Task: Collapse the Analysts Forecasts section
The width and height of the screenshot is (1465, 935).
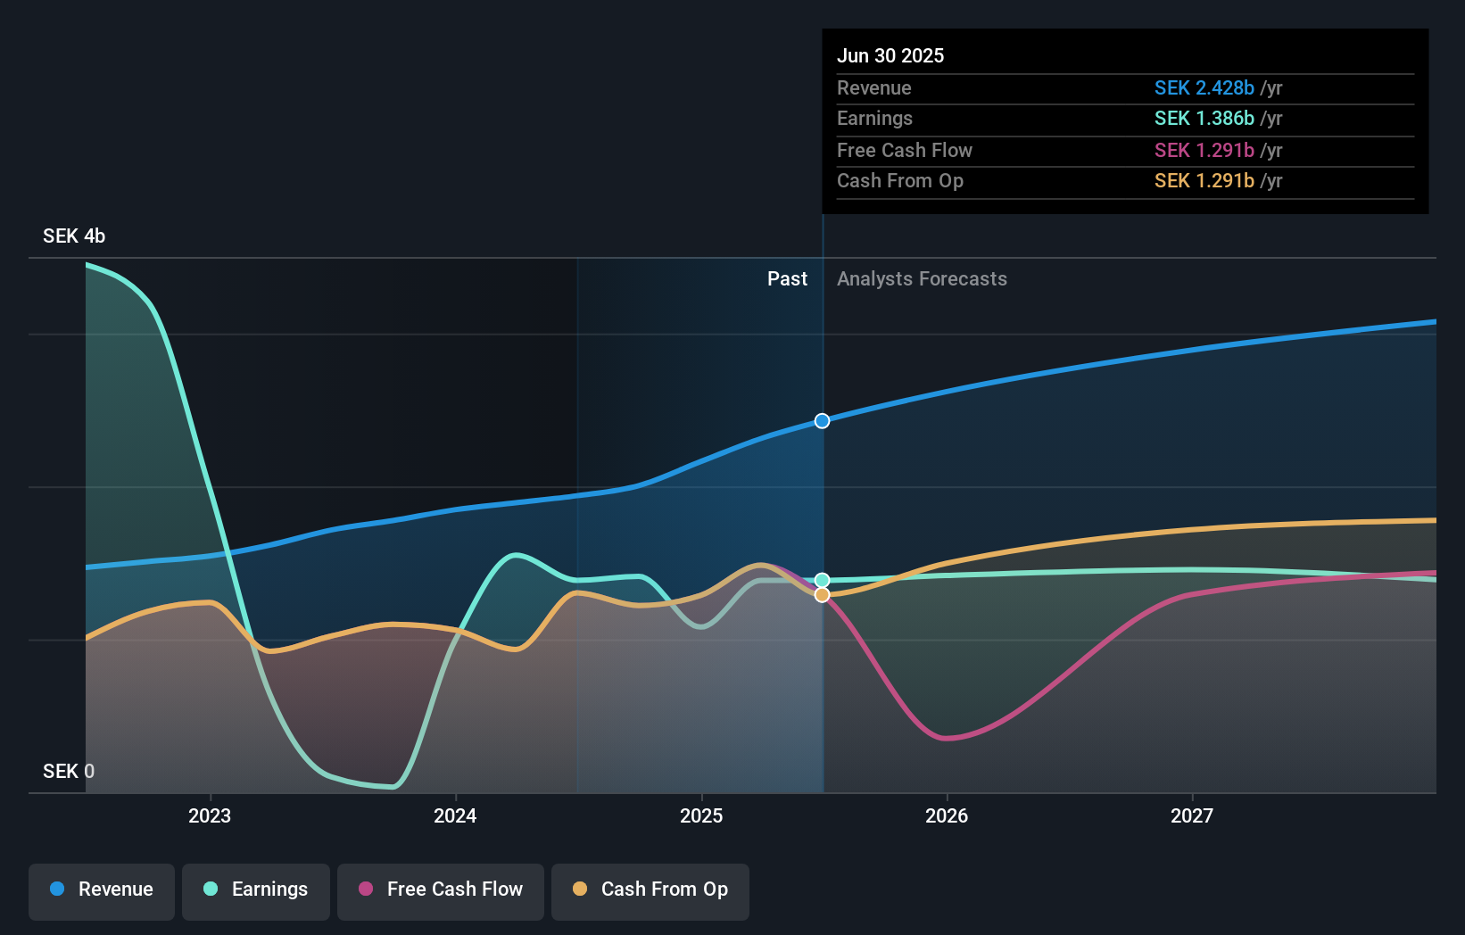Action: (x=922, y=278)
